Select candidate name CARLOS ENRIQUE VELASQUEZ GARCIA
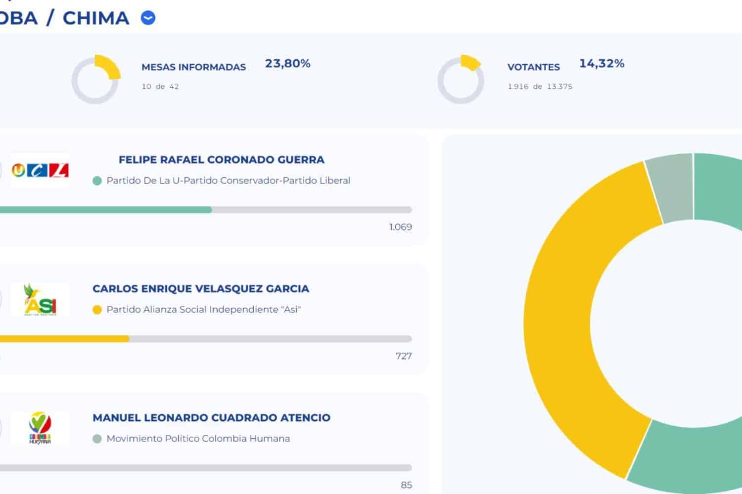The image size is (742, 494). tap(201, 288)
